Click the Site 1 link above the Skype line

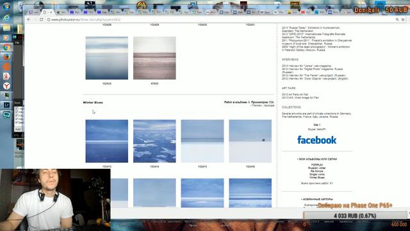click(x=317, y=125)
